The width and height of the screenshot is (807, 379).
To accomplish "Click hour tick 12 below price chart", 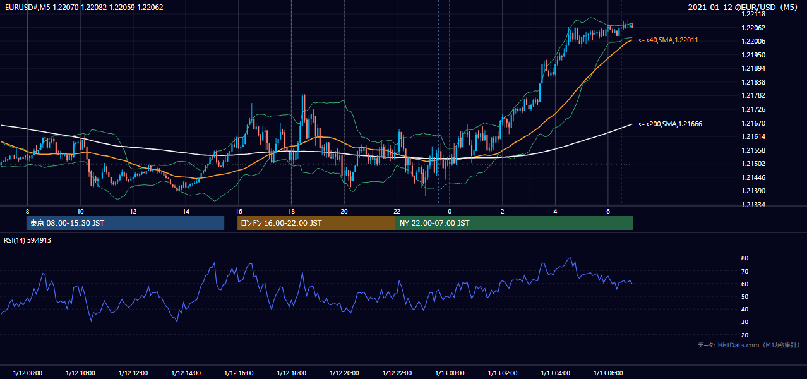I will [133, 210].
